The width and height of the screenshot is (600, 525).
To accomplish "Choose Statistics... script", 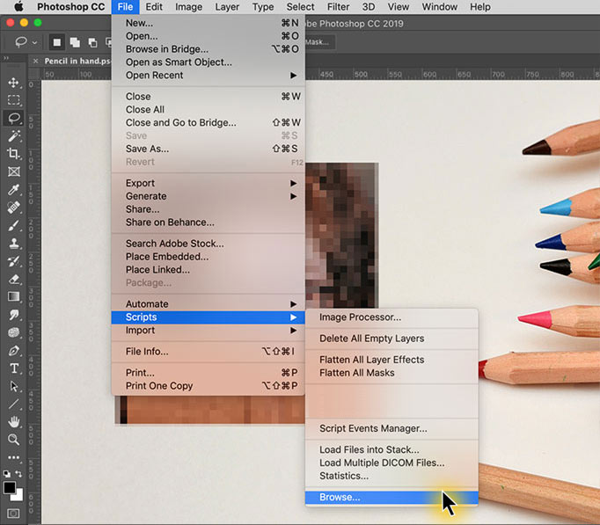I will pos(391,476).
